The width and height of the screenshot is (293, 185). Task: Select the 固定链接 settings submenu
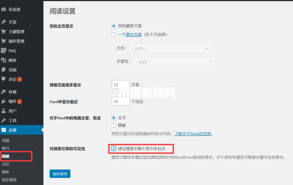(x=9, y=180)
